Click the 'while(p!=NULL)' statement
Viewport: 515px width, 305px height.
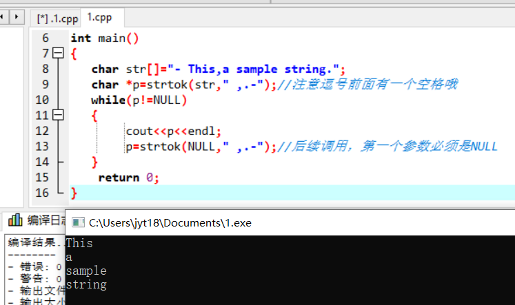click(139, 100)
